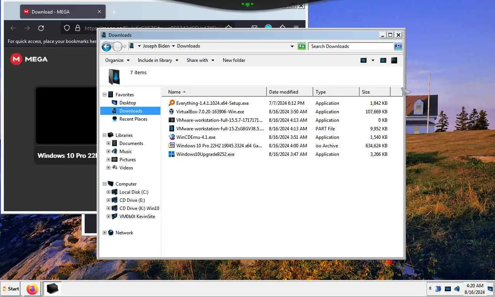Open the view options dropdown arrow
Viewport: 495px width, 297px height.
[373, 60]
